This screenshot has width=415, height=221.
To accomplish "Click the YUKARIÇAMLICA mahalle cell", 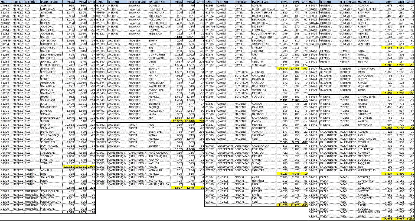I will [159, 184].
